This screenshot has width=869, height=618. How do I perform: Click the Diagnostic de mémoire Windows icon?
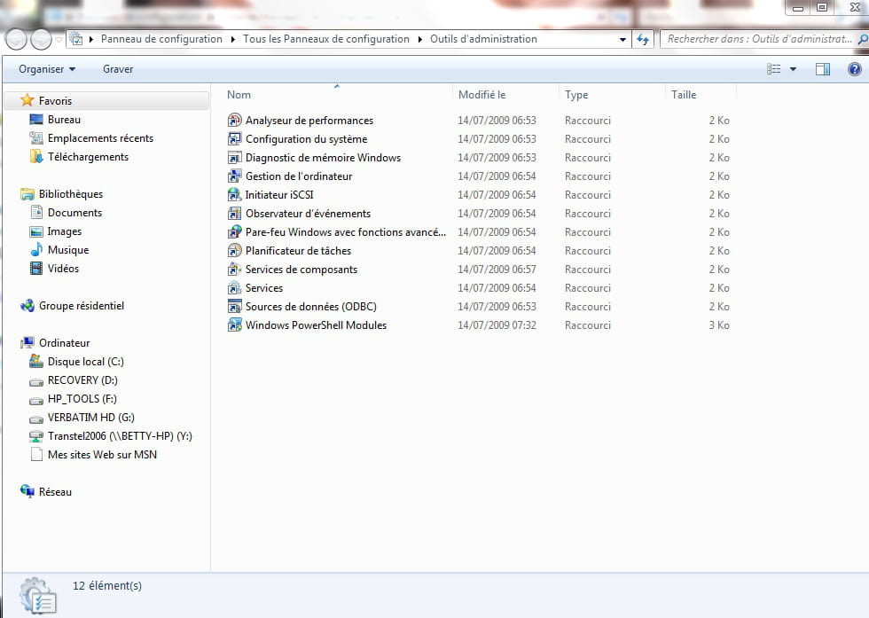pos(234,158)
